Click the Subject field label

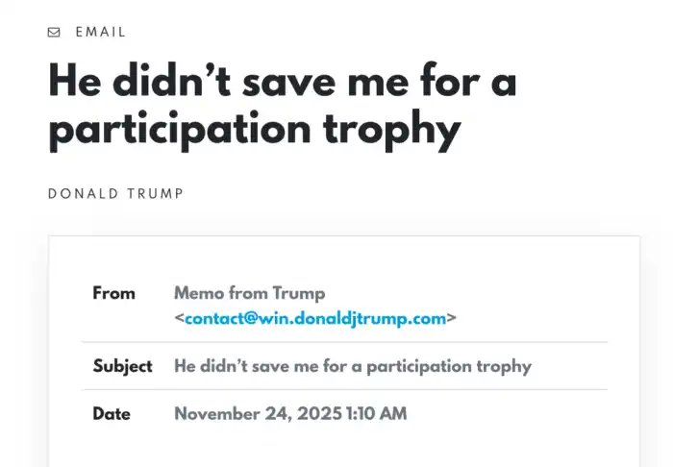tap(122, 366)
